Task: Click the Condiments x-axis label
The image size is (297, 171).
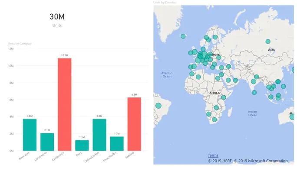Action: (x=40, y=156)
